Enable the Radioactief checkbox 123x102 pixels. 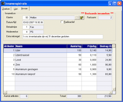pyautogui.click(x=62, y=22)
